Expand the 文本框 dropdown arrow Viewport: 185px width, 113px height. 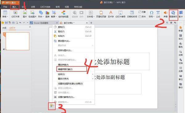click(x=94, y=17)
